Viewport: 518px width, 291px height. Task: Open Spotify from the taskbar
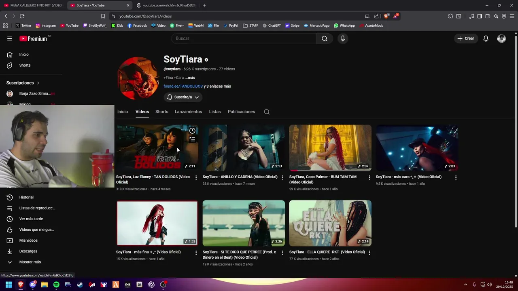pyautogui.click(x=56, y=285)
